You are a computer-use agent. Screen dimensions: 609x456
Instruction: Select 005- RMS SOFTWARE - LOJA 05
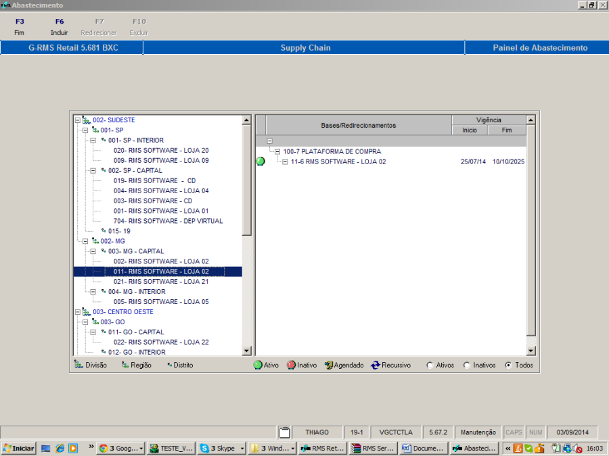coord(161,302)
